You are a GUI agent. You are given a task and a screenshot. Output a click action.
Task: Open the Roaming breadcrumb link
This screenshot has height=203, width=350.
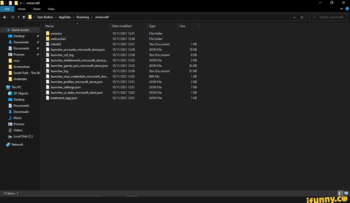(x=82, y=17)
